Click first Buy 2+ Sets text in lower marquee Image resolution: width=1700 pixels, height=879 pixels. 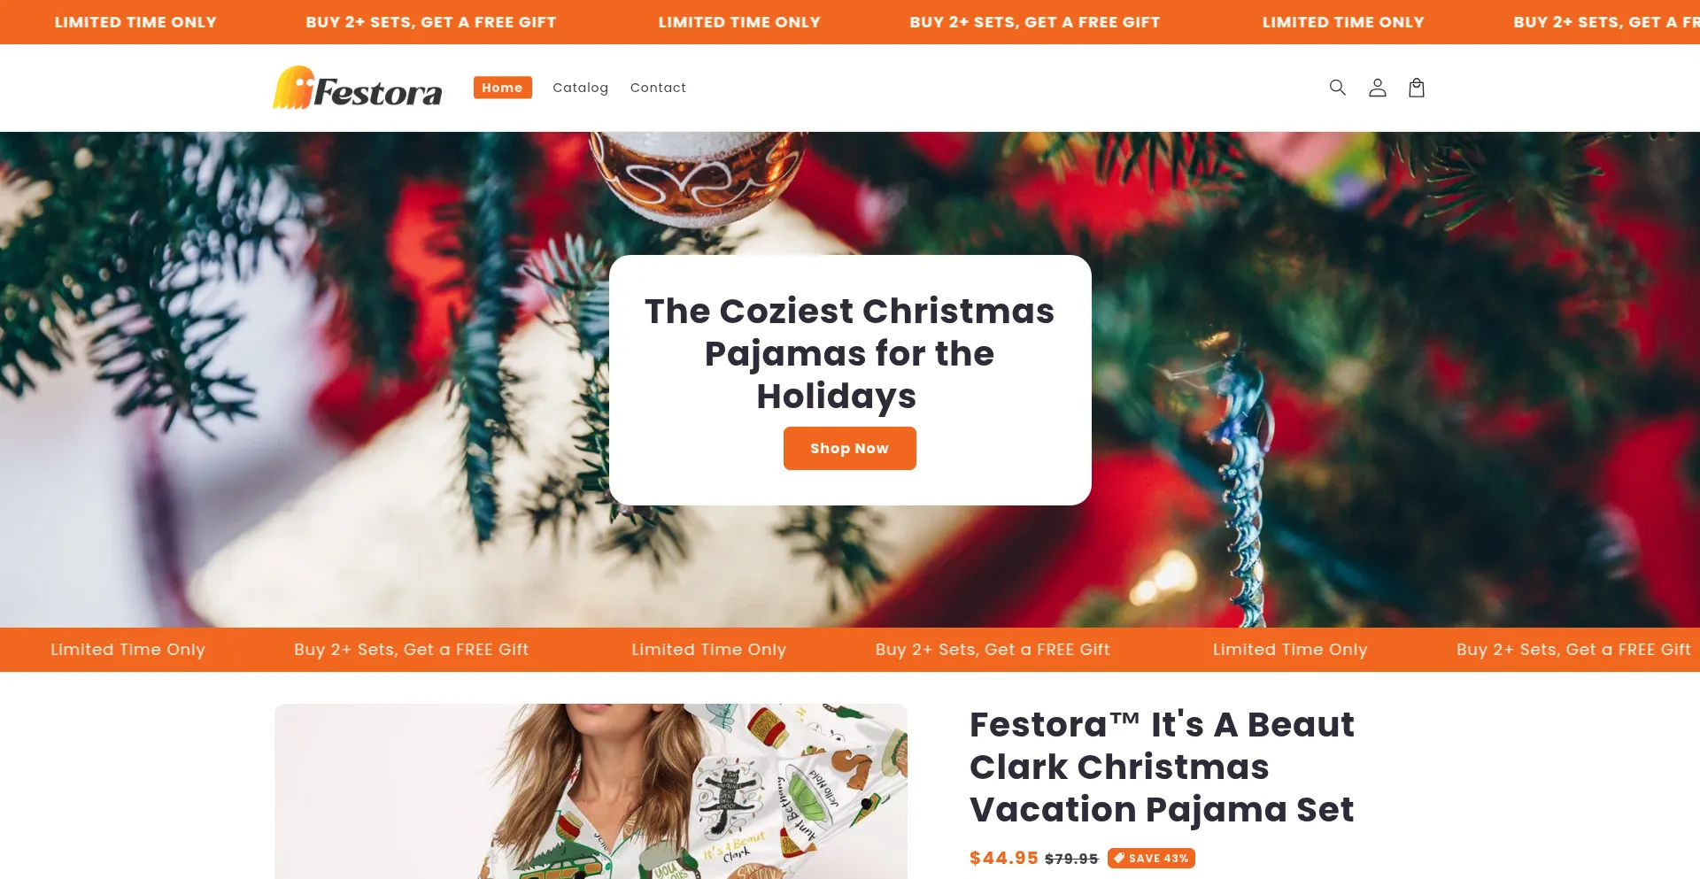pyautogui.click(x=411, y=650)
